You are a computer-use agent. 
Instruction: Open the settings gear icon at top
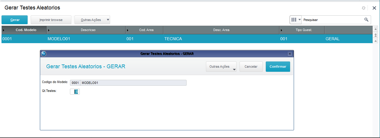[x=364, y=8]
